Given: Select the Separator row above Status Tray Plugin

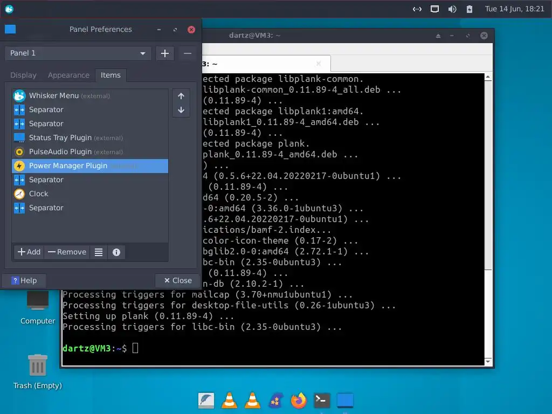Looking at the screenshot, I should coord(90,123).
